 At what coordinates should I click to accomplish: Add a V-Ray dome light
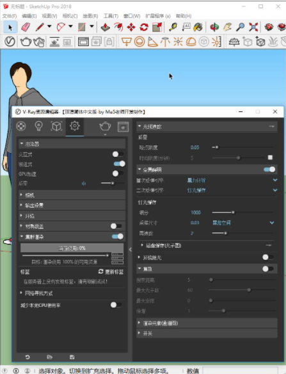click(191, 42)
